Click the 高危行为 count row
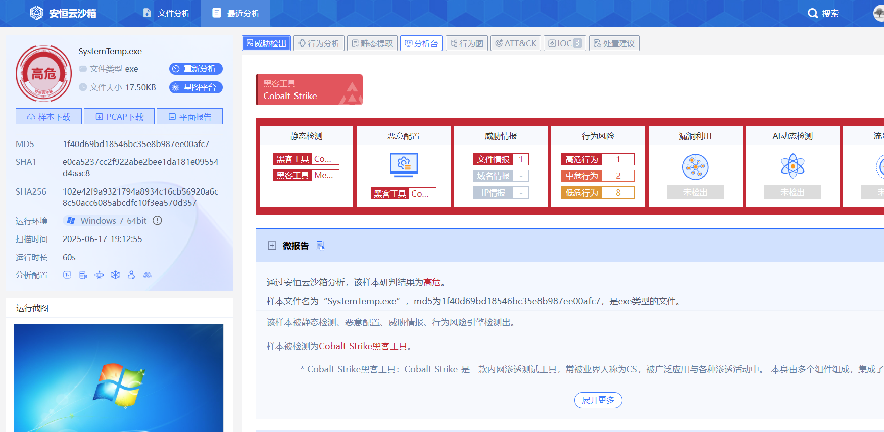884x432 pixels. (598, 159)
